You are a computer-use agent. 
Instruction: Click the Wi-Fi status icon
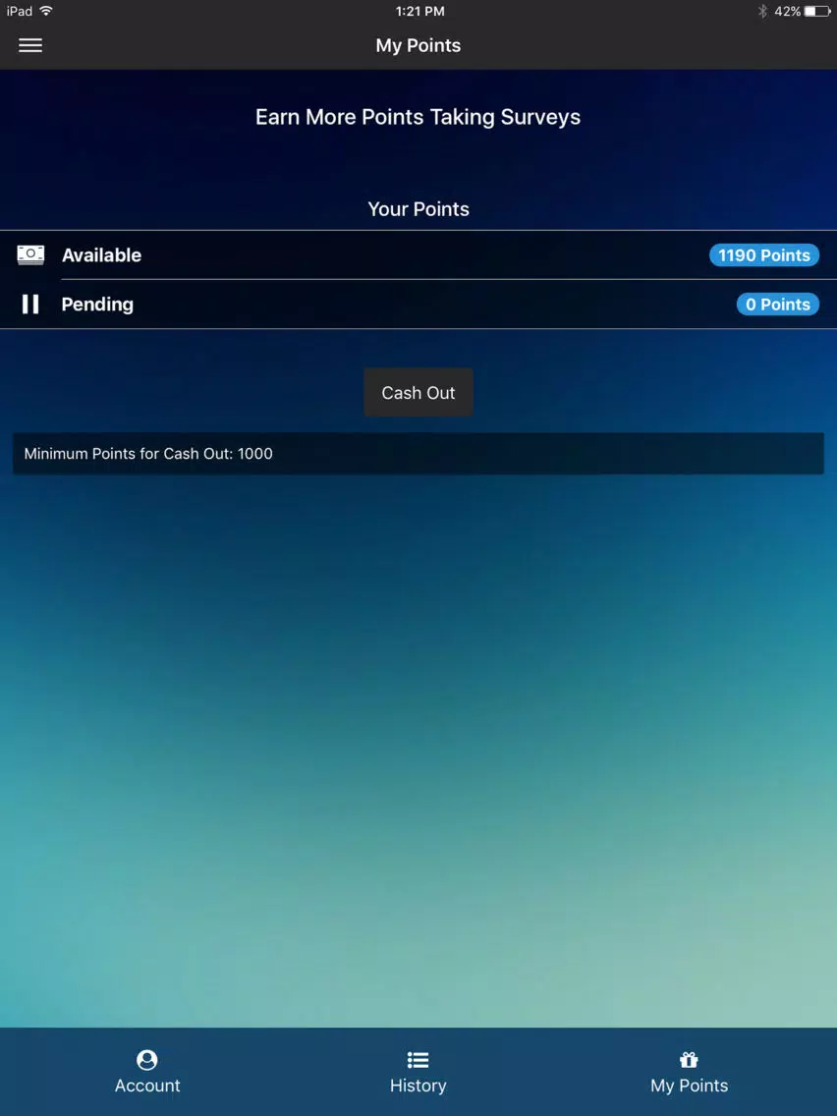(46, 11)
